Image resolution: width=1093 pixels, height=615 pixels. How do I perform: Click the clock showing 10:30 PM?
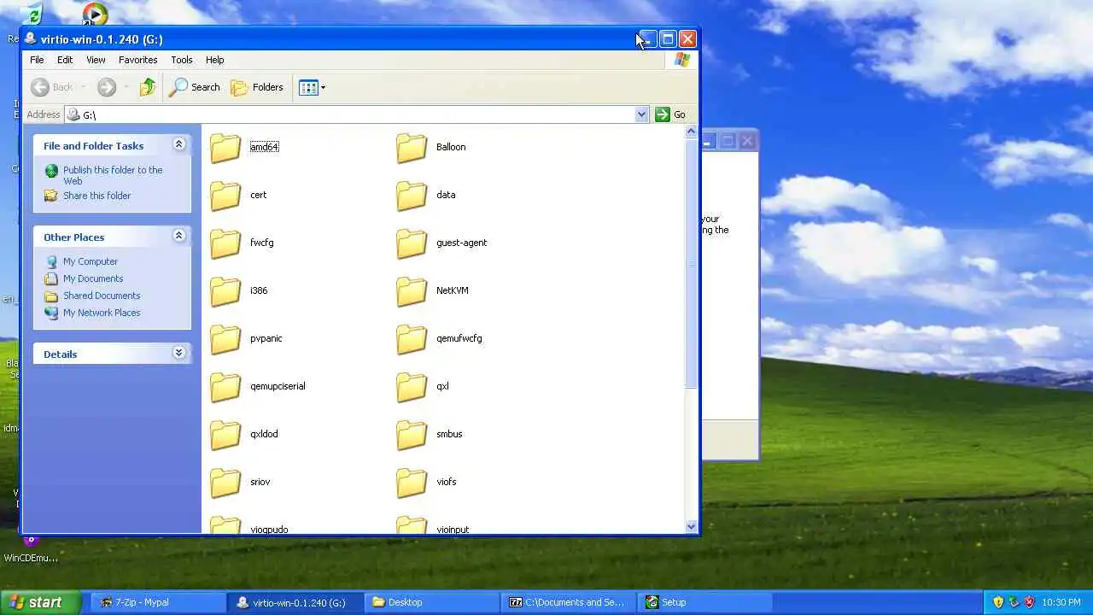(1061, 602)
